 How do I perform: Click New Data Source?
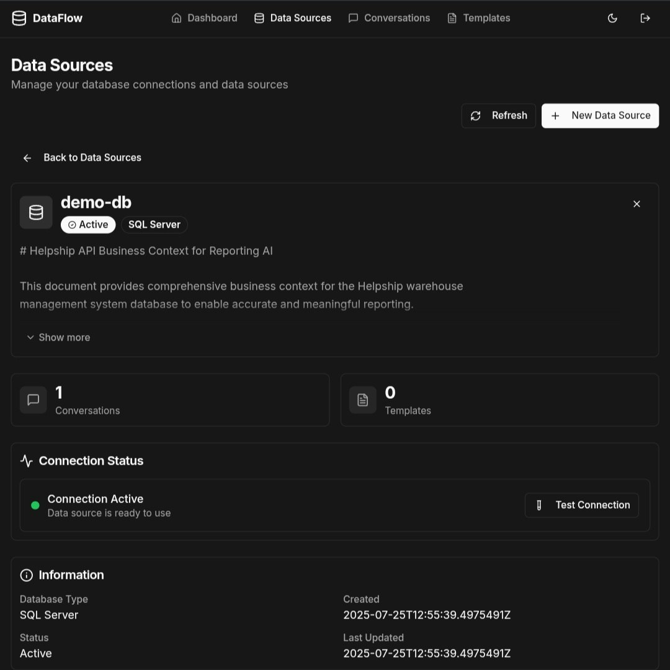coord(600,115)
